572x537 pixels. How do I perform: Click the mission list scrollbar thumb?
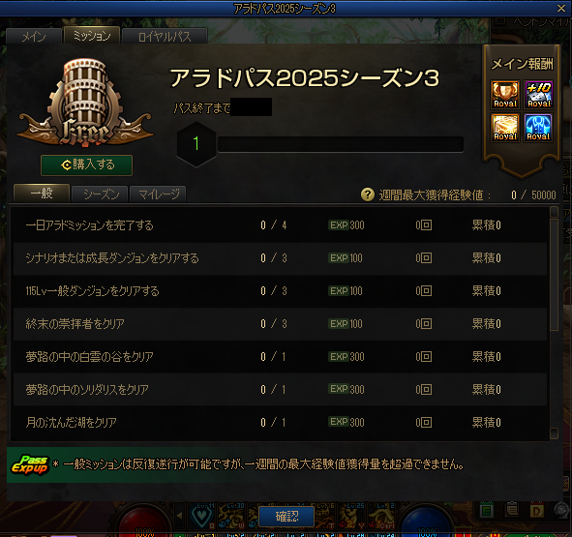[x=554, y=275]
